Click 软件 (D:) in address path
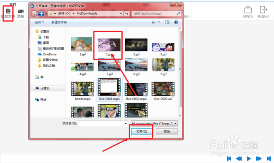This screenshot has width=274, height=163. [x=64, y=13]
